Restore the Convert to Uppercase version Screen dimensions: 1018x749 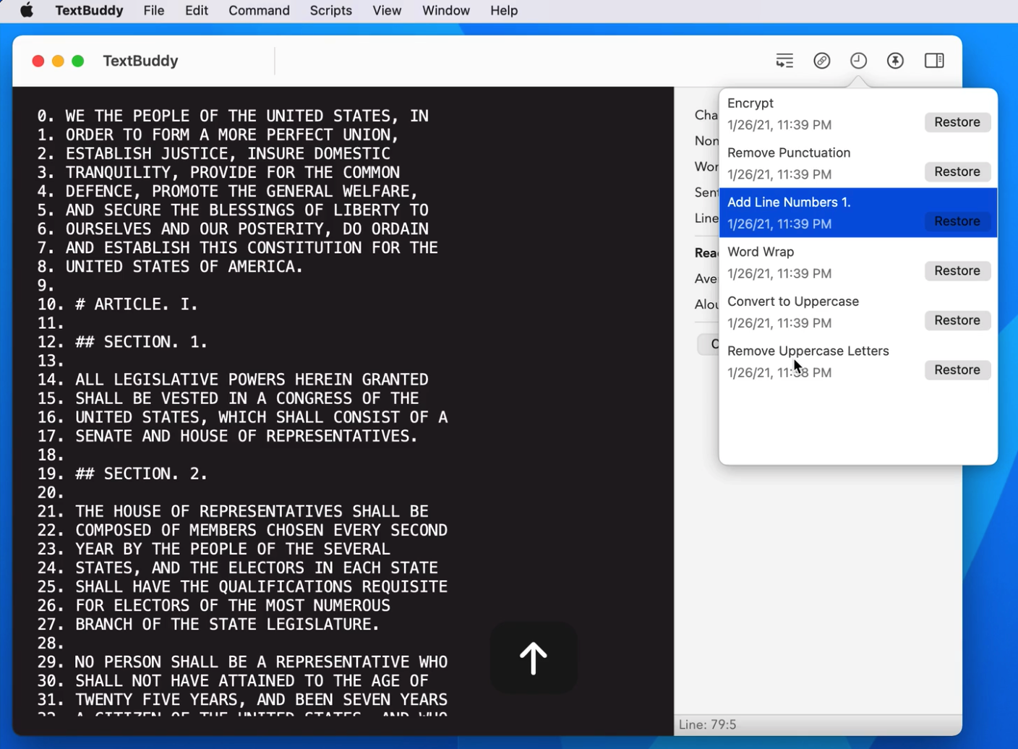click(x=957, y=320)
